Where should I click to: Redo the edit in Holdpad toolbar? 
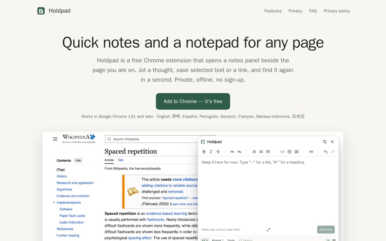(x=333, y=152)
